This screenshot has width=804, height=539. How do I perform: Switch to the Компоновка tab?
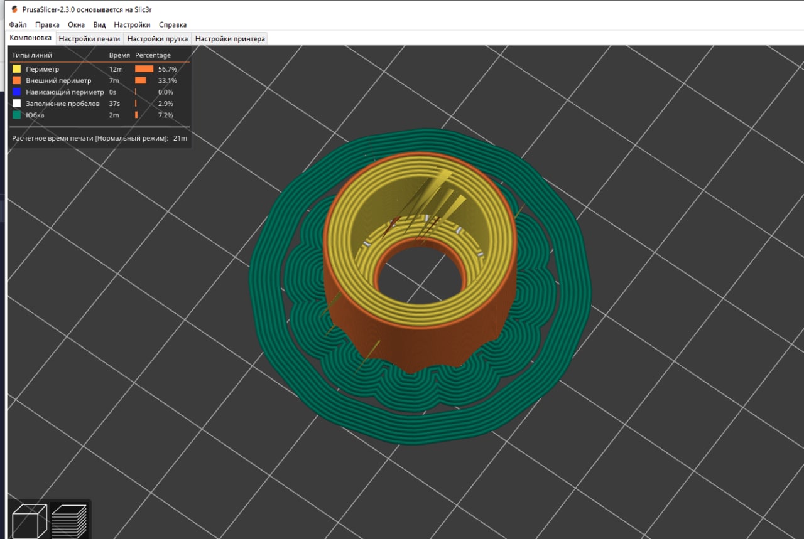(31, 38)
